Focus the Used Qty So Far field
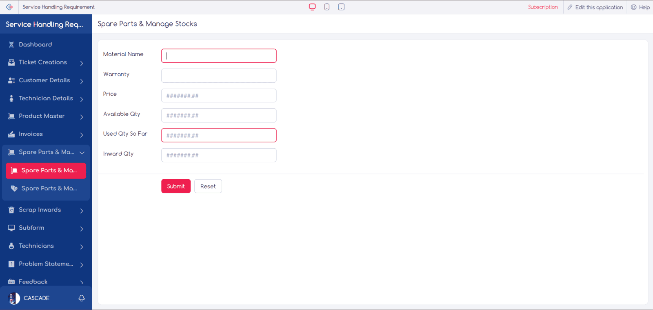 coord(219,135)
